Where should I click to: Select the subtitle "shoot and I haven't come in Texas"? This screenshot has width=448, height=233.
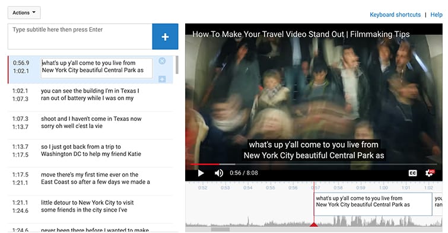[x=90, y=123]
